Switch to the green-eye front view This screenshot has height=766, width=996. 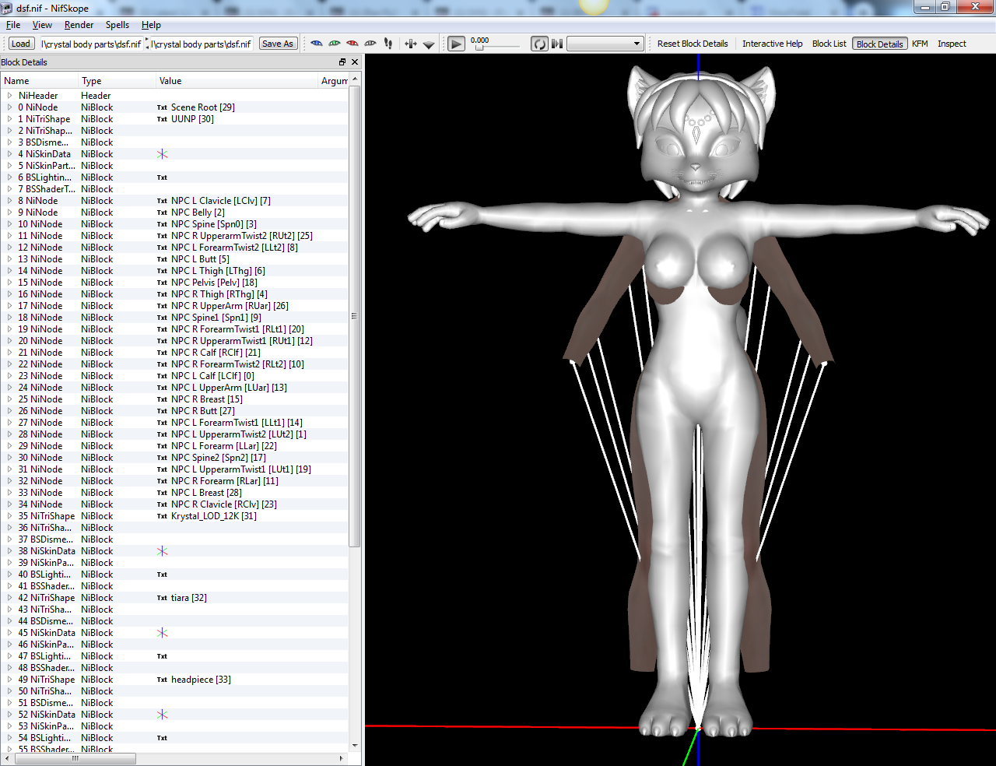pyautogui.click(x=335, y=44)
